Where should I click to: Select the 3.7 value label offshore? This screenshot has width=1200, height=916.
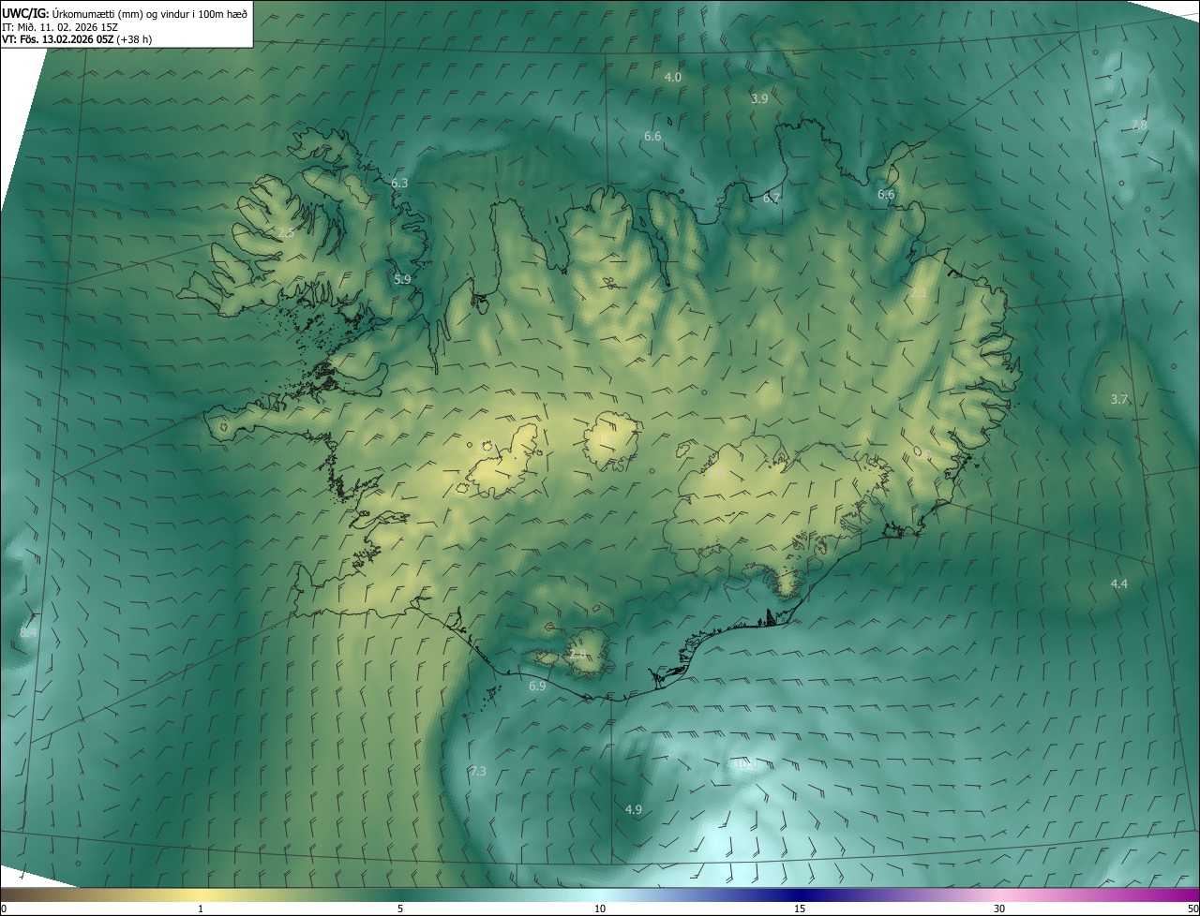click(x=1119, y=399)
